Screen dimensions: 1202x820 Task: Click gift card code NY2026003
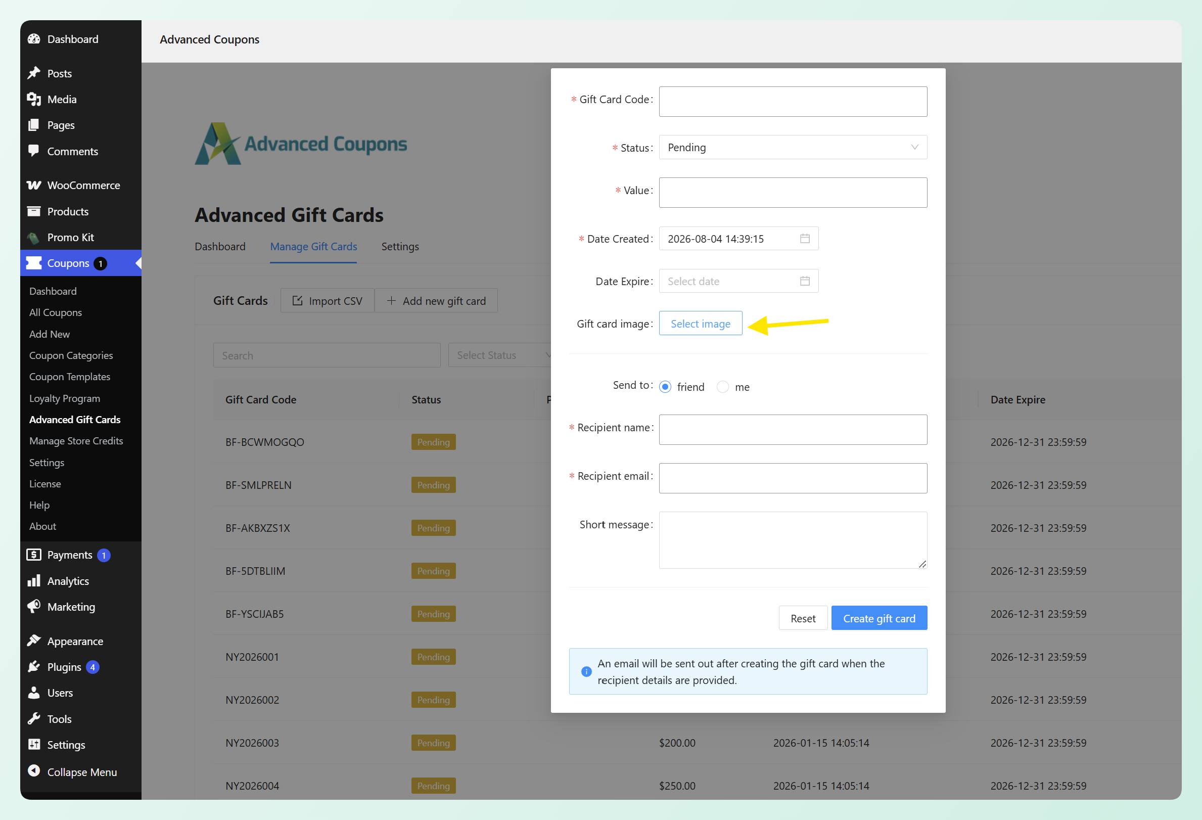pyautogui.click(x=252, y=742)
